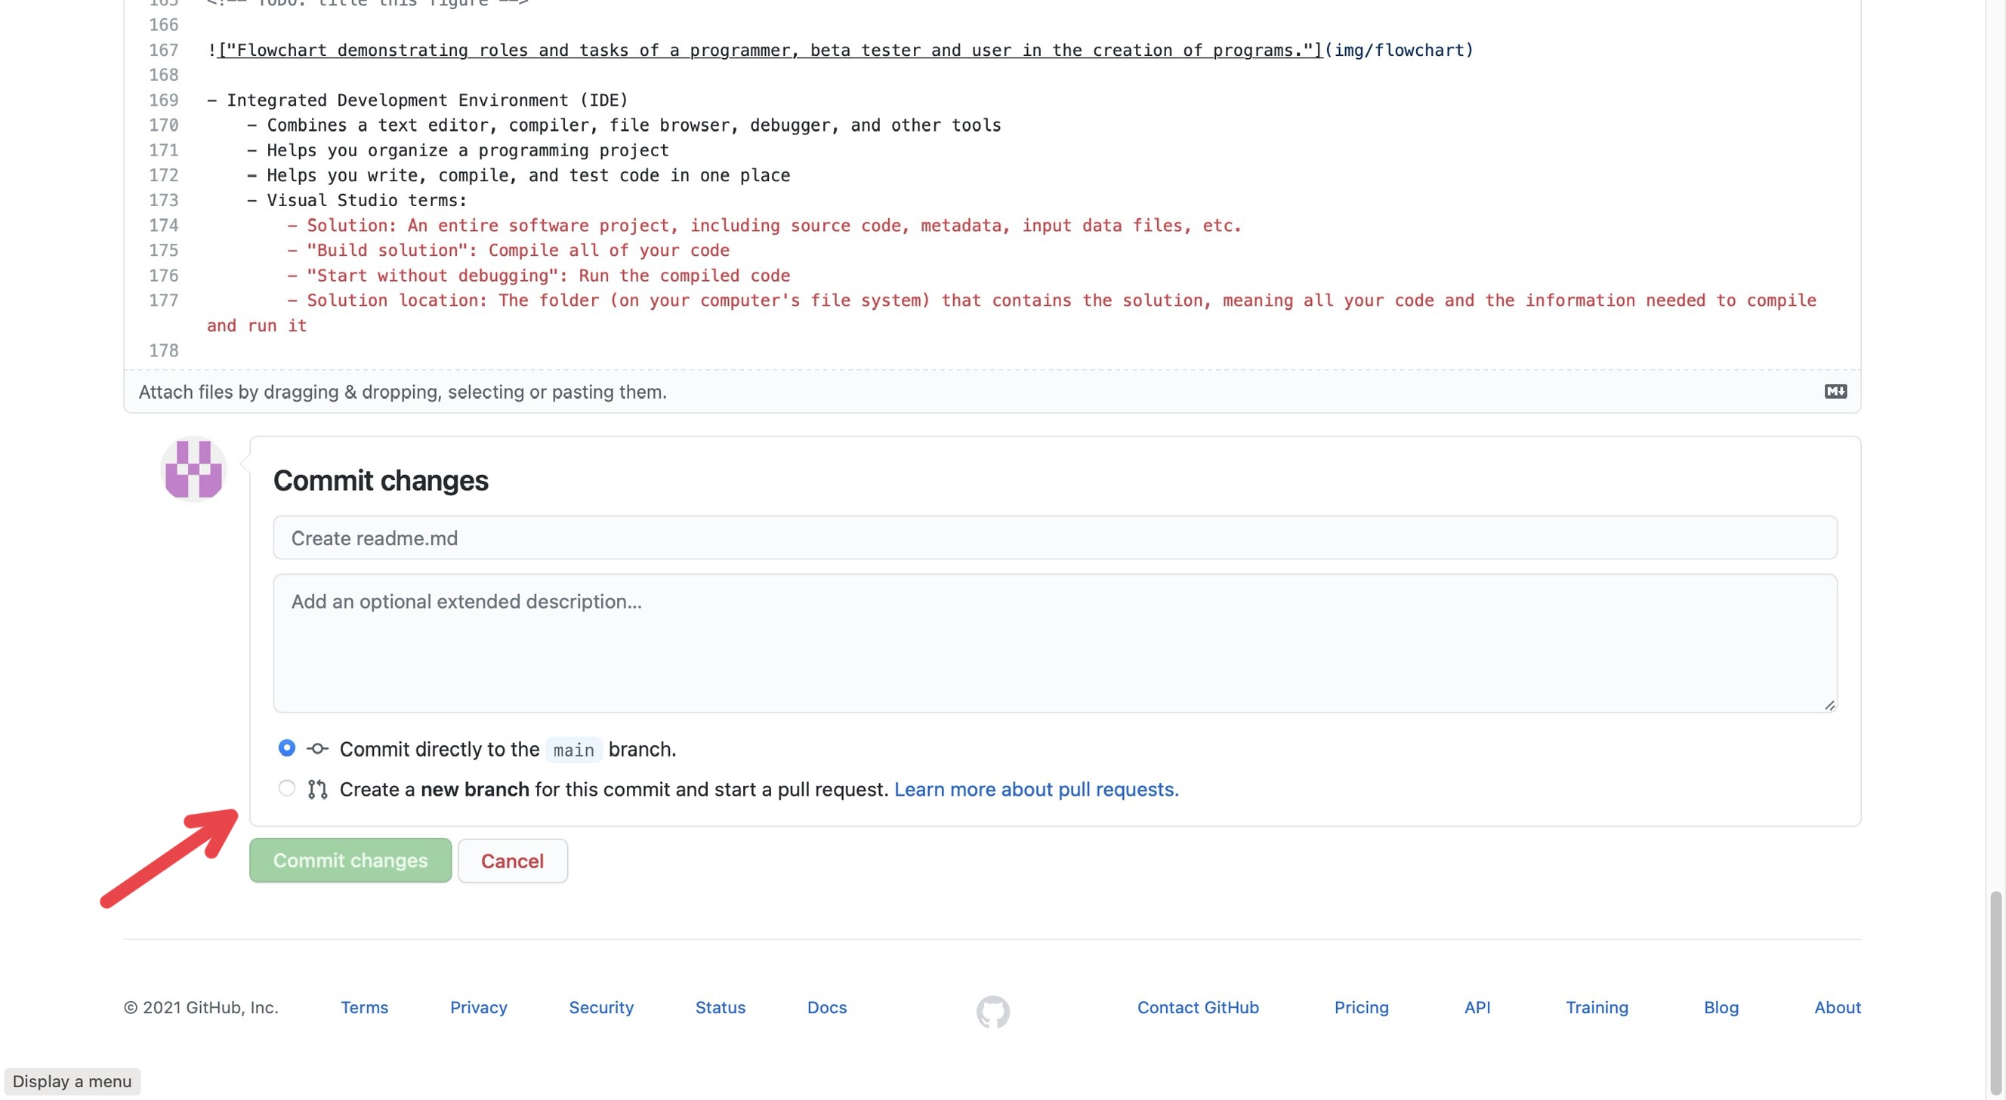Click the textarea resize handle corner
2006x1100 pixels.
coord(1829,705)
